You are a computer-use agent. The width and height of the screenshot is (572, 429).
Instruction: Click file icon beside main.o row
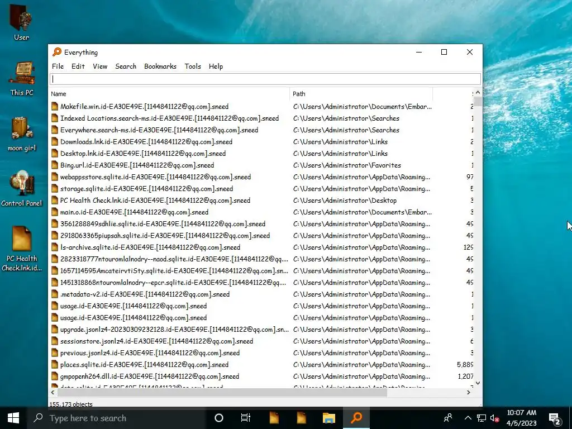coord(55,212)
